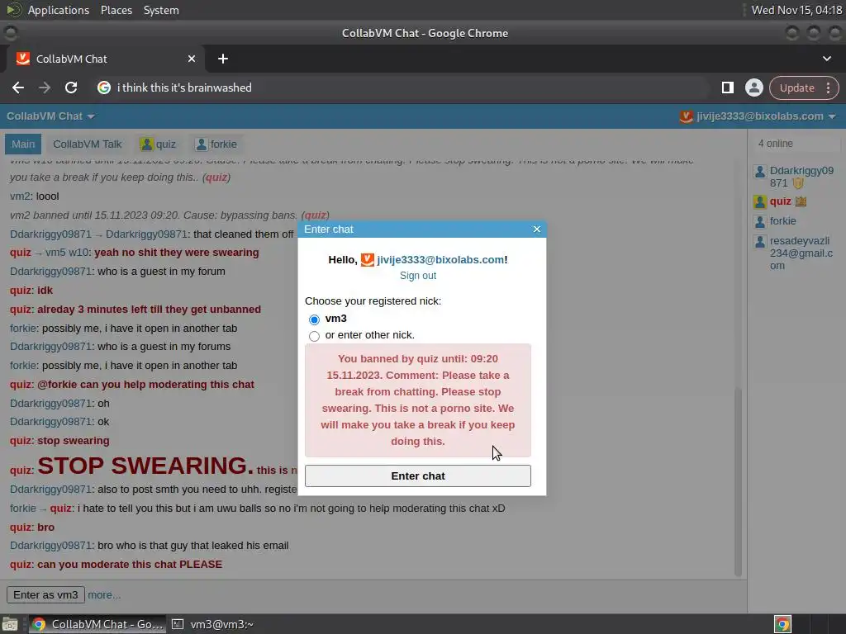
Task: Click the browser forward arrow
Action: [x=45, y=88]
